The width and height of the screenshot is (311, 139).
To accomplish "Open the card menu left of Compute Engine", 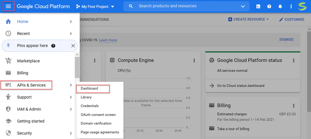I will coord(95,60).
